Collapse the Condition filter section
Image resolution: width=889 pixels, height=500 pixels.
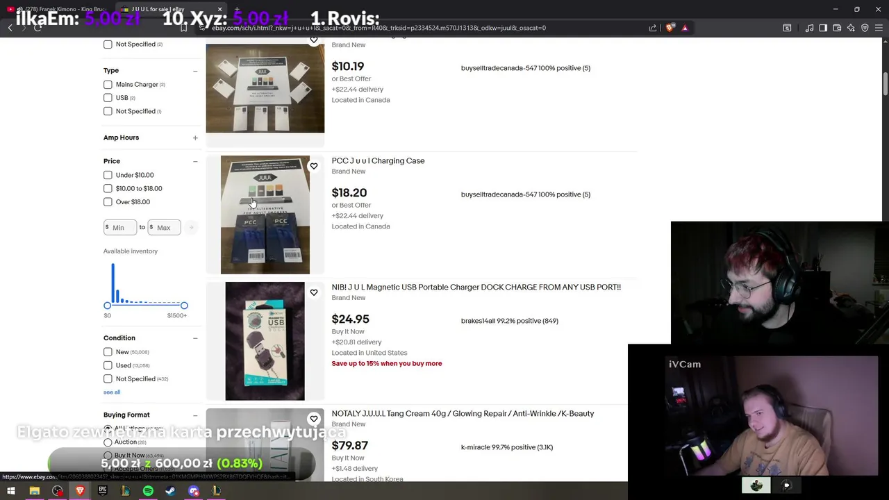tap(195, 338)
